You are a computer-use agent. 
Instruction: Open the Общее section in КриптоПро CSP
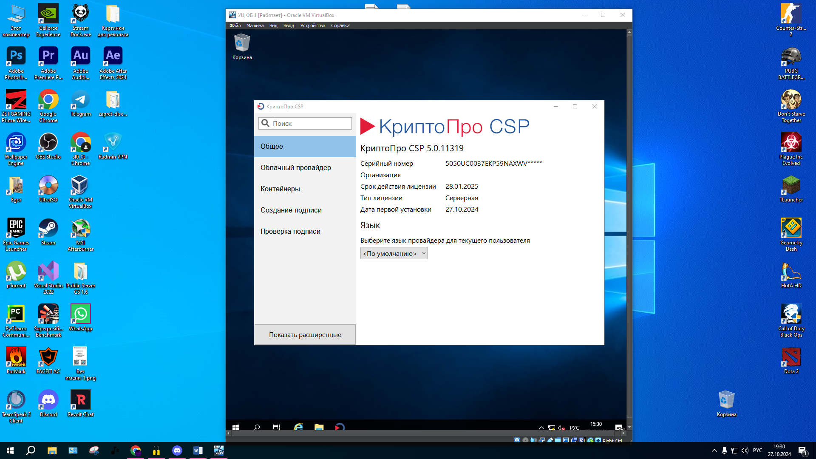click(305, 146)
